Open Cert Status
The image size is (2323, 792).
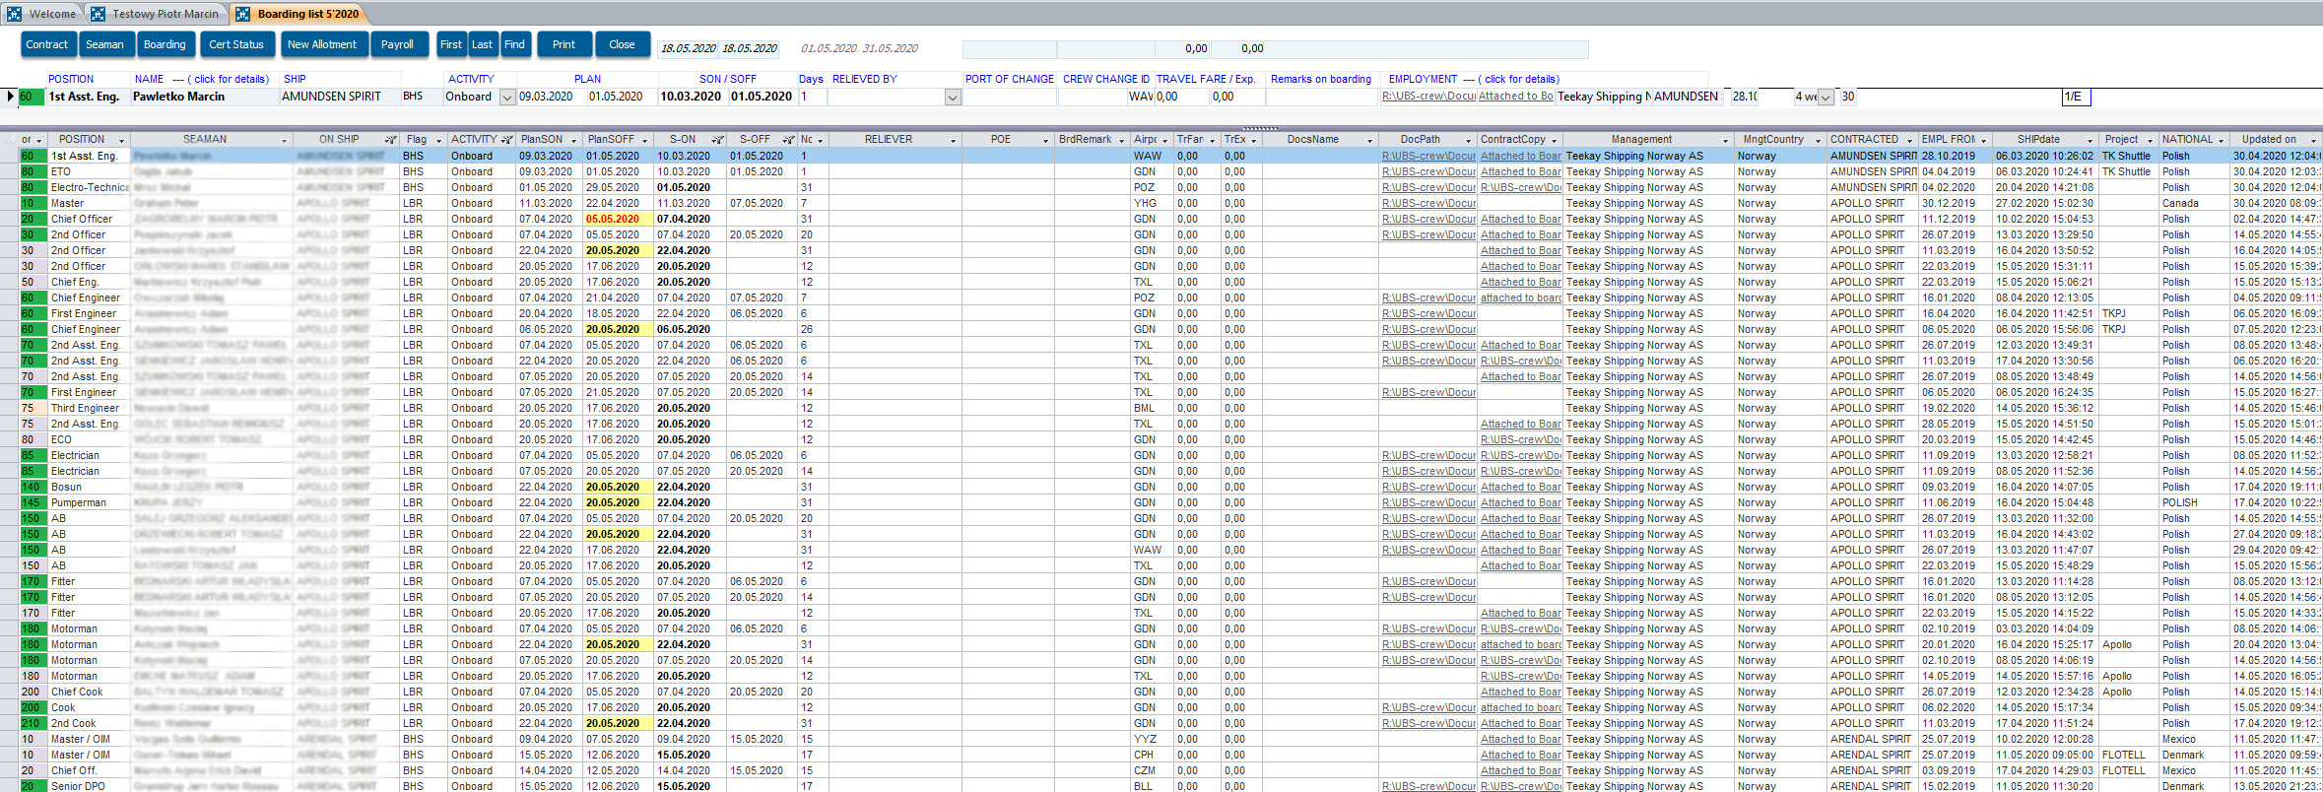pyautogui.click(x=236, y=44)
